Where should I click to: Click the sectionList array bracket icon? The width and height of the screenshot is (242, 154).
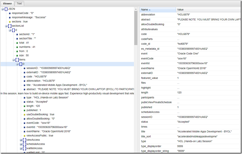[10, 26]
